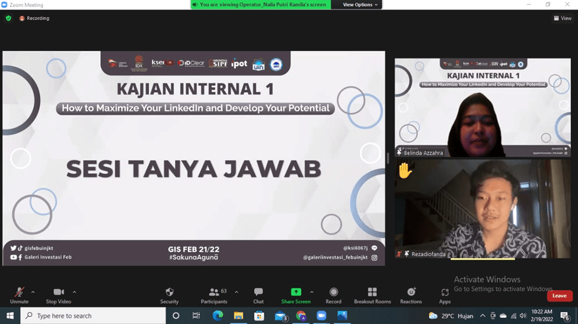Screen dimensions: 578x324
Task: Open the Security shield options
Action: 170,293
